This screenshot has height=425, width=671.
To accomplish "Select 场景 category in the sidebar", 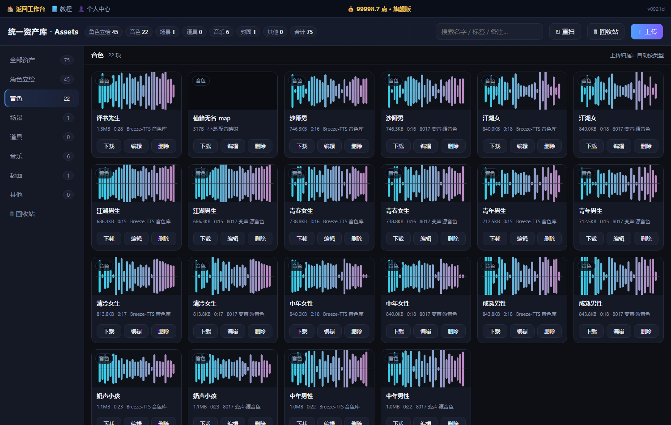I will coord(42,118).
